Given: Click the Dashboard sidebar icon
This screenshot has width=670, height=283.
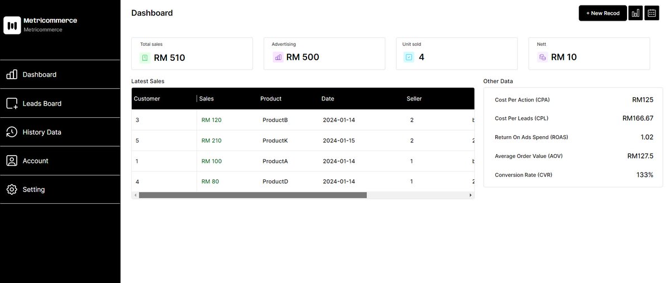Looking at the screenshot, I should (x=12, y=75).
